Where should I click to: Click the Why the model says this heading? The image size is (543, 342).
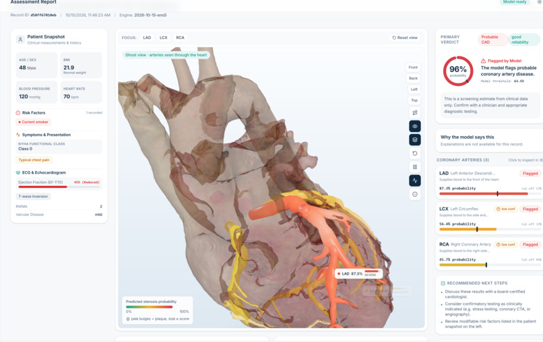click(x=467, y=137)
